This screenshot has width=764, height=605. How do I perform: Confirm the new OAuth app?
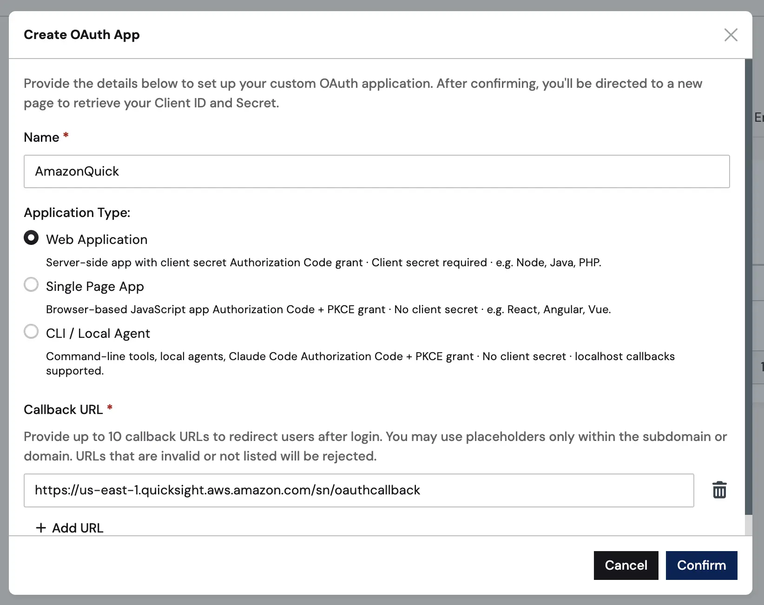(x=701, y=565)
